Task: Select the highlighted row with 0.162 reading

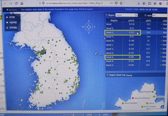Action: (123, 57)
